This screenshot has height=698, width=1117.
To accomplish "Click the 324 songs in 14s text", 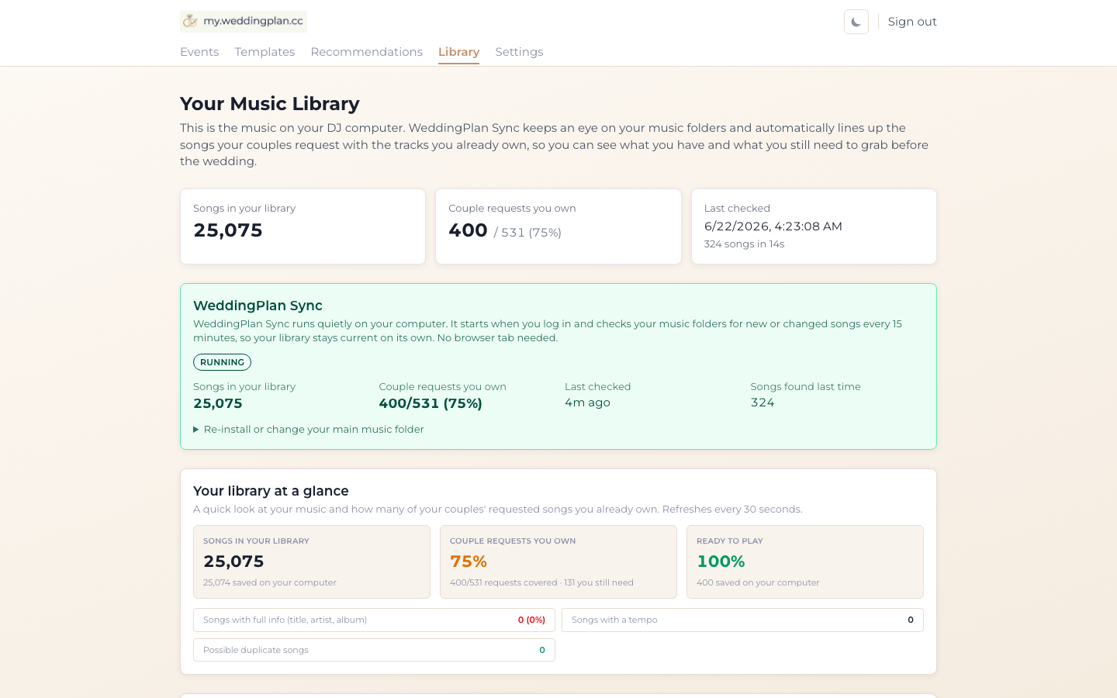I will click(x=744, y=244).
